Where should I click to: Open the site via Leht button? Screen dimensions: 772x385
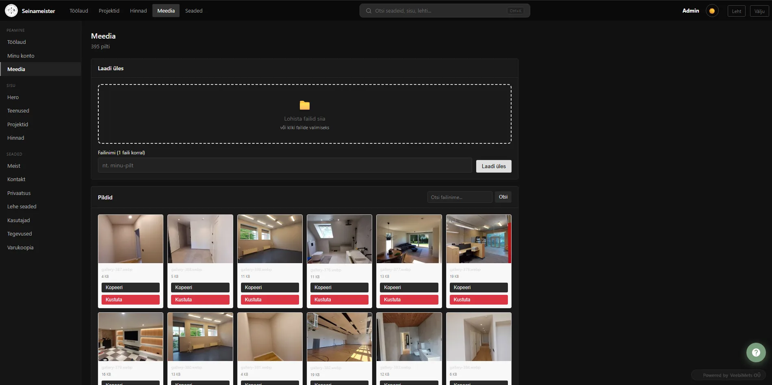click(736, 11)
